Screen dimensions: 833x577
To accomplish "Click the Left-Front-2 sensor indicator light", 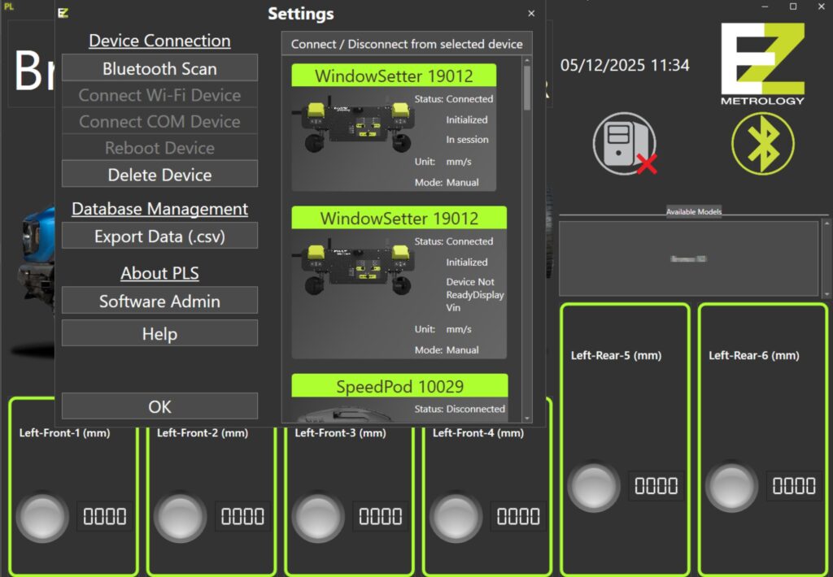I will click(180, 517).
